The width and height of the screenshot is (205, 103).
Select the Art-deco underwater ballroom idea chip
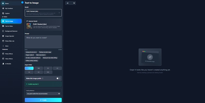click(x=33, y=58)
